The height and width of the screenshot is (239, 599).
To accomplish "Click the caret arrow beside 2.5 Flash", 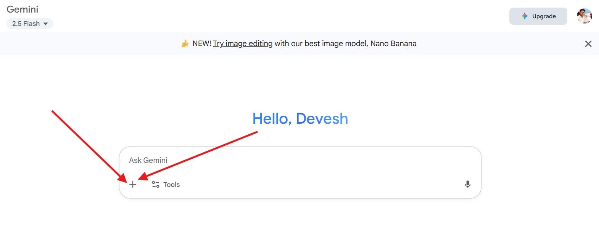I will tap(46, 24).
